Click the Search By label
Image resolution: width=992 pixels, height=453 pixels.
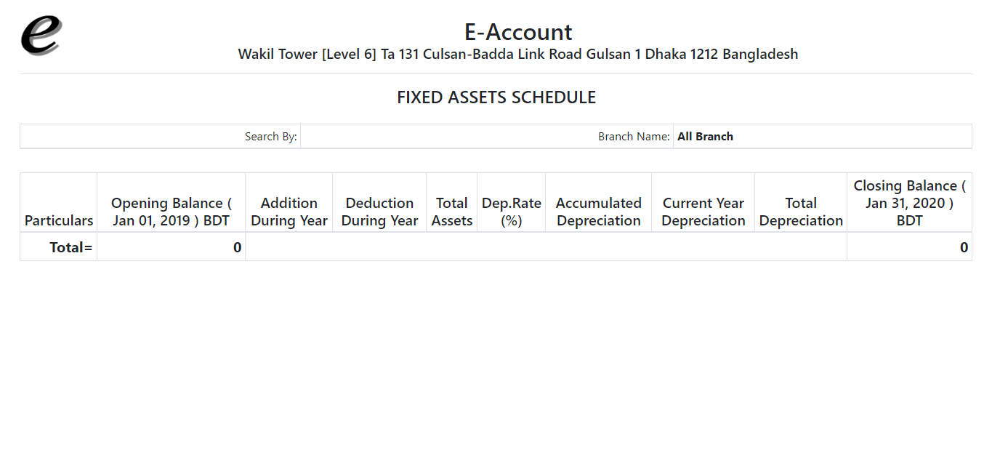pyautogui.click(x=270, y=137)
